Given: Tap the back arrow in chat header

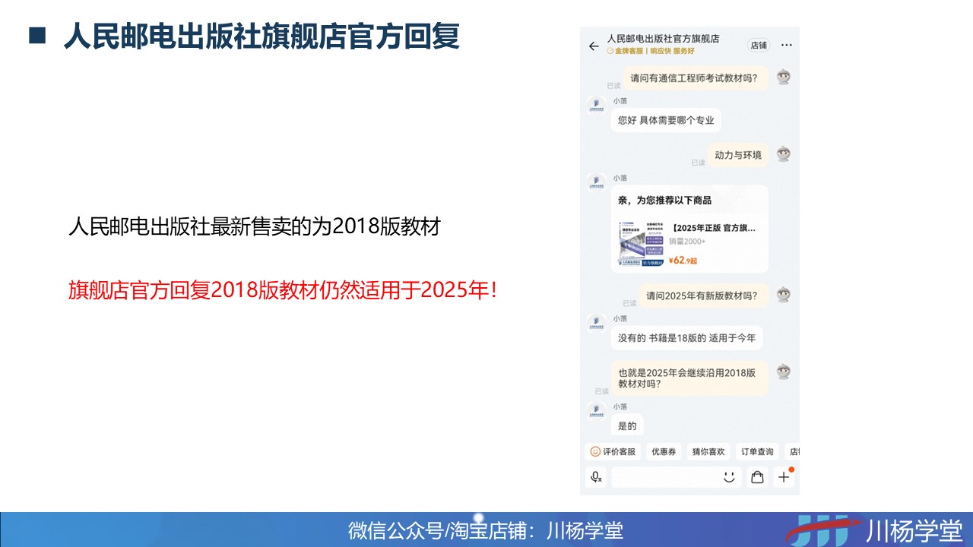Looking at the screenshot, I should (x=594, y=46).
